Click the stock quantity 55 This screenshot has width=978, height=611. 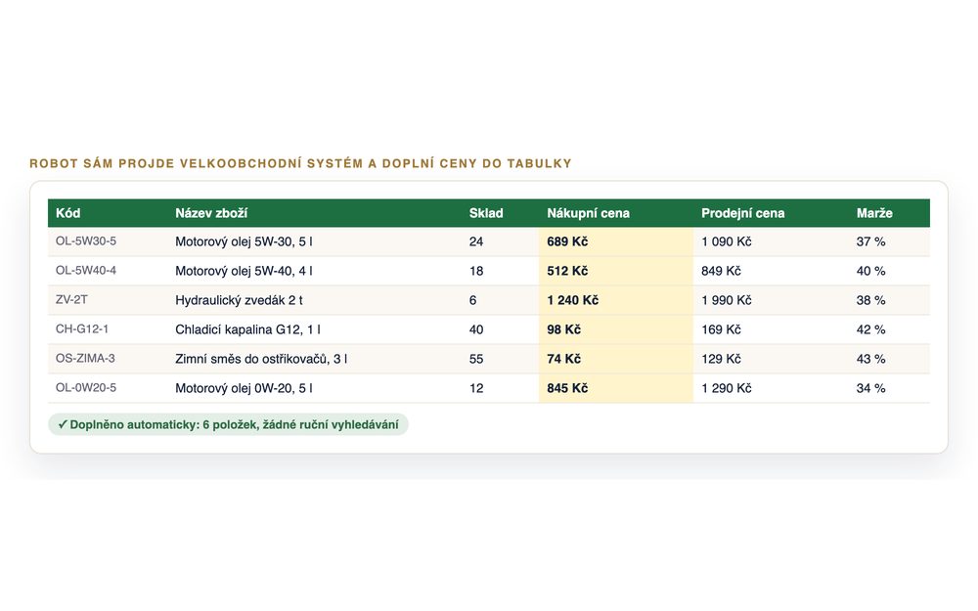click(x=476, y=359)
